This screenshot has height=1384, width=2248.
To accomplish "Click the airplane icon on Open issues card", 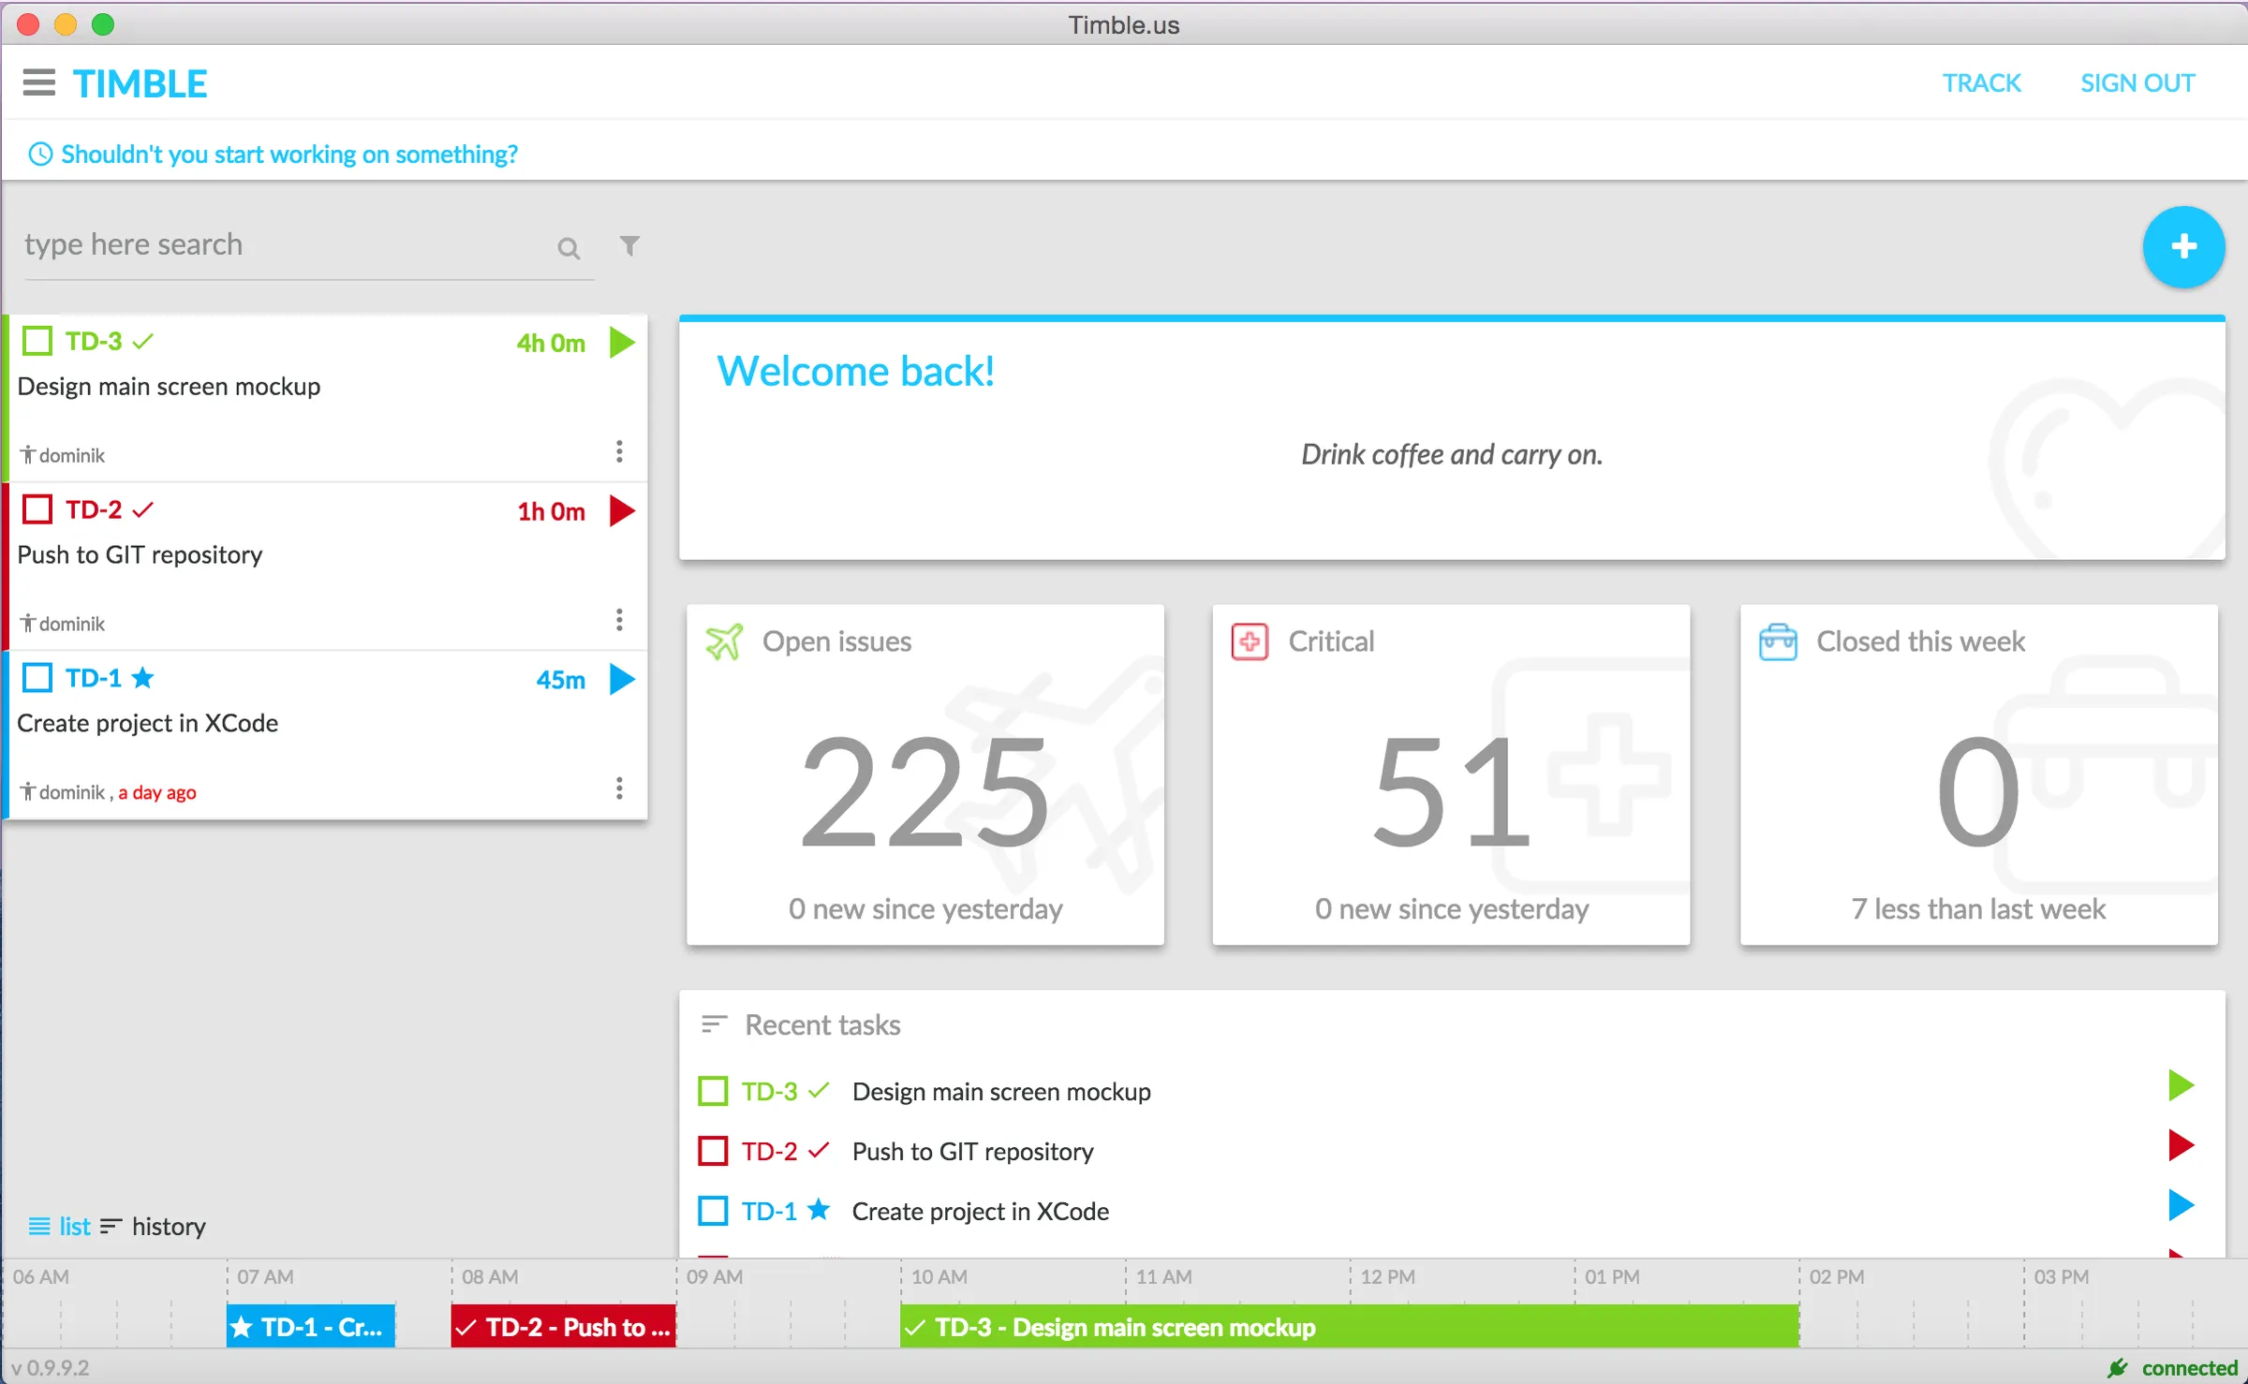I will (723, 640).
